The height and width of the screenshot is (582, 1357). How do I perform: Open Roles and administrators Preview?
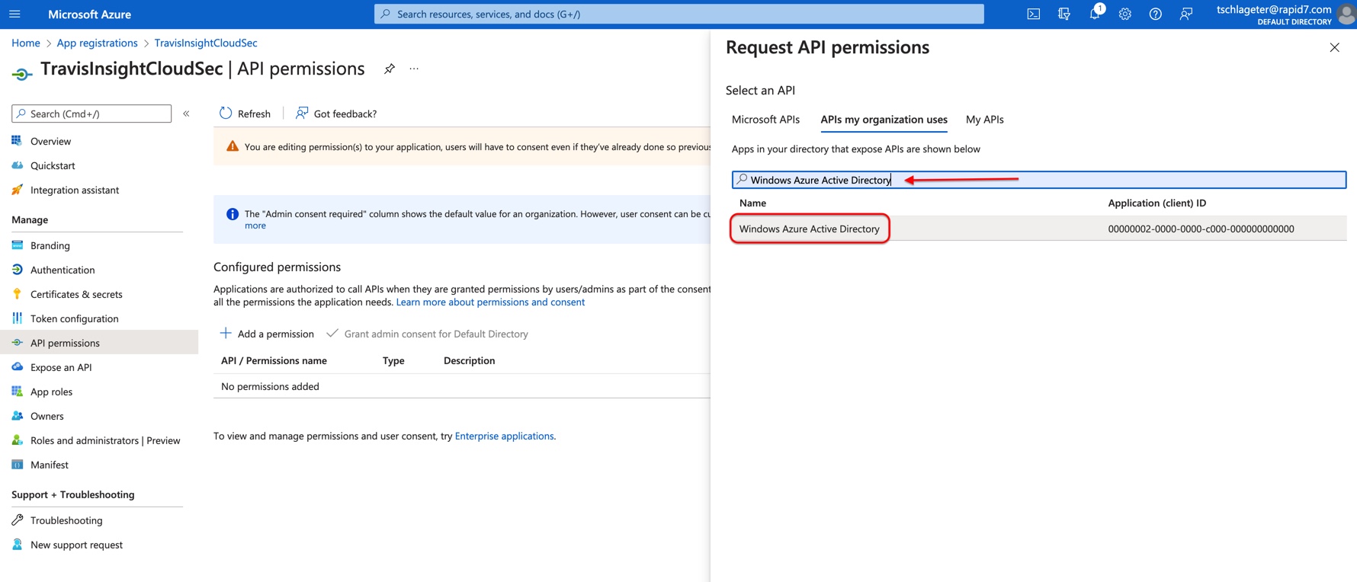click(105, 440)
